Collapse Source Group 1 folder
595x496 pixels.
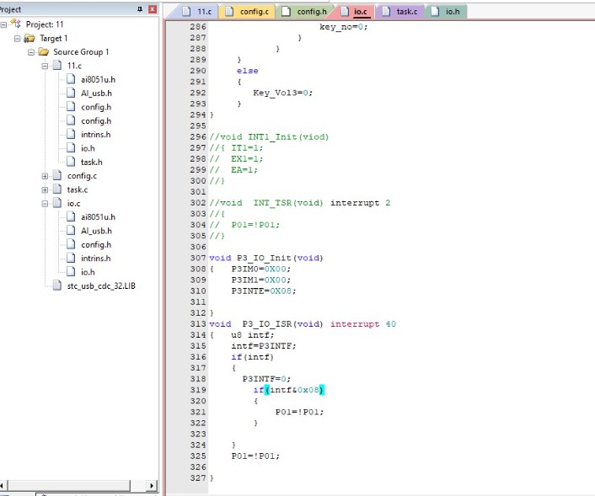click(x=31, y=52)
